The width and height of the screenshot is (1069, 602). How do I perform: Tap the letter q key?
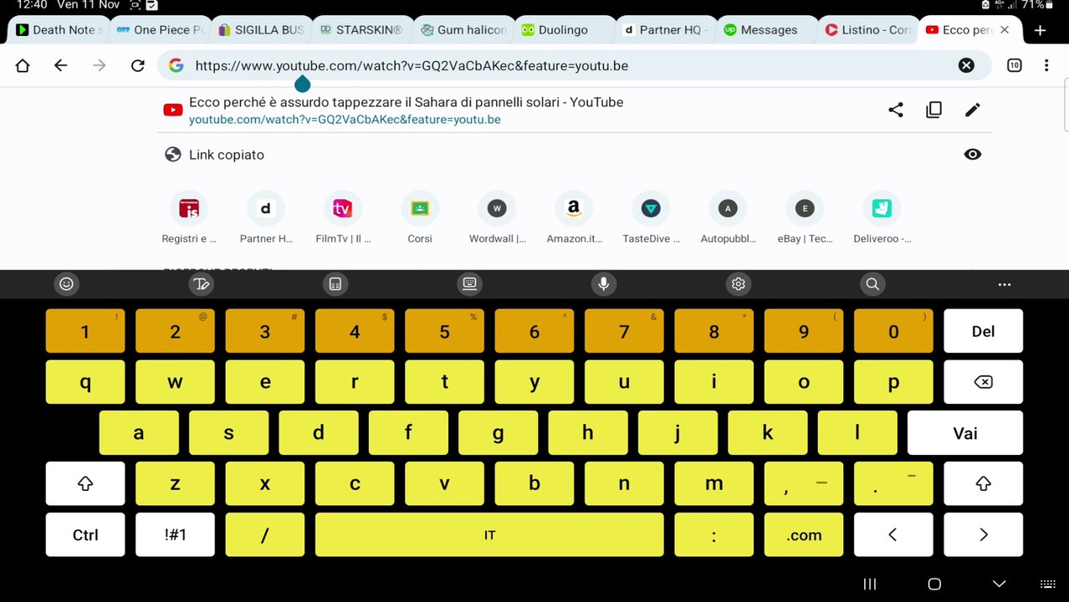[85, 382]
